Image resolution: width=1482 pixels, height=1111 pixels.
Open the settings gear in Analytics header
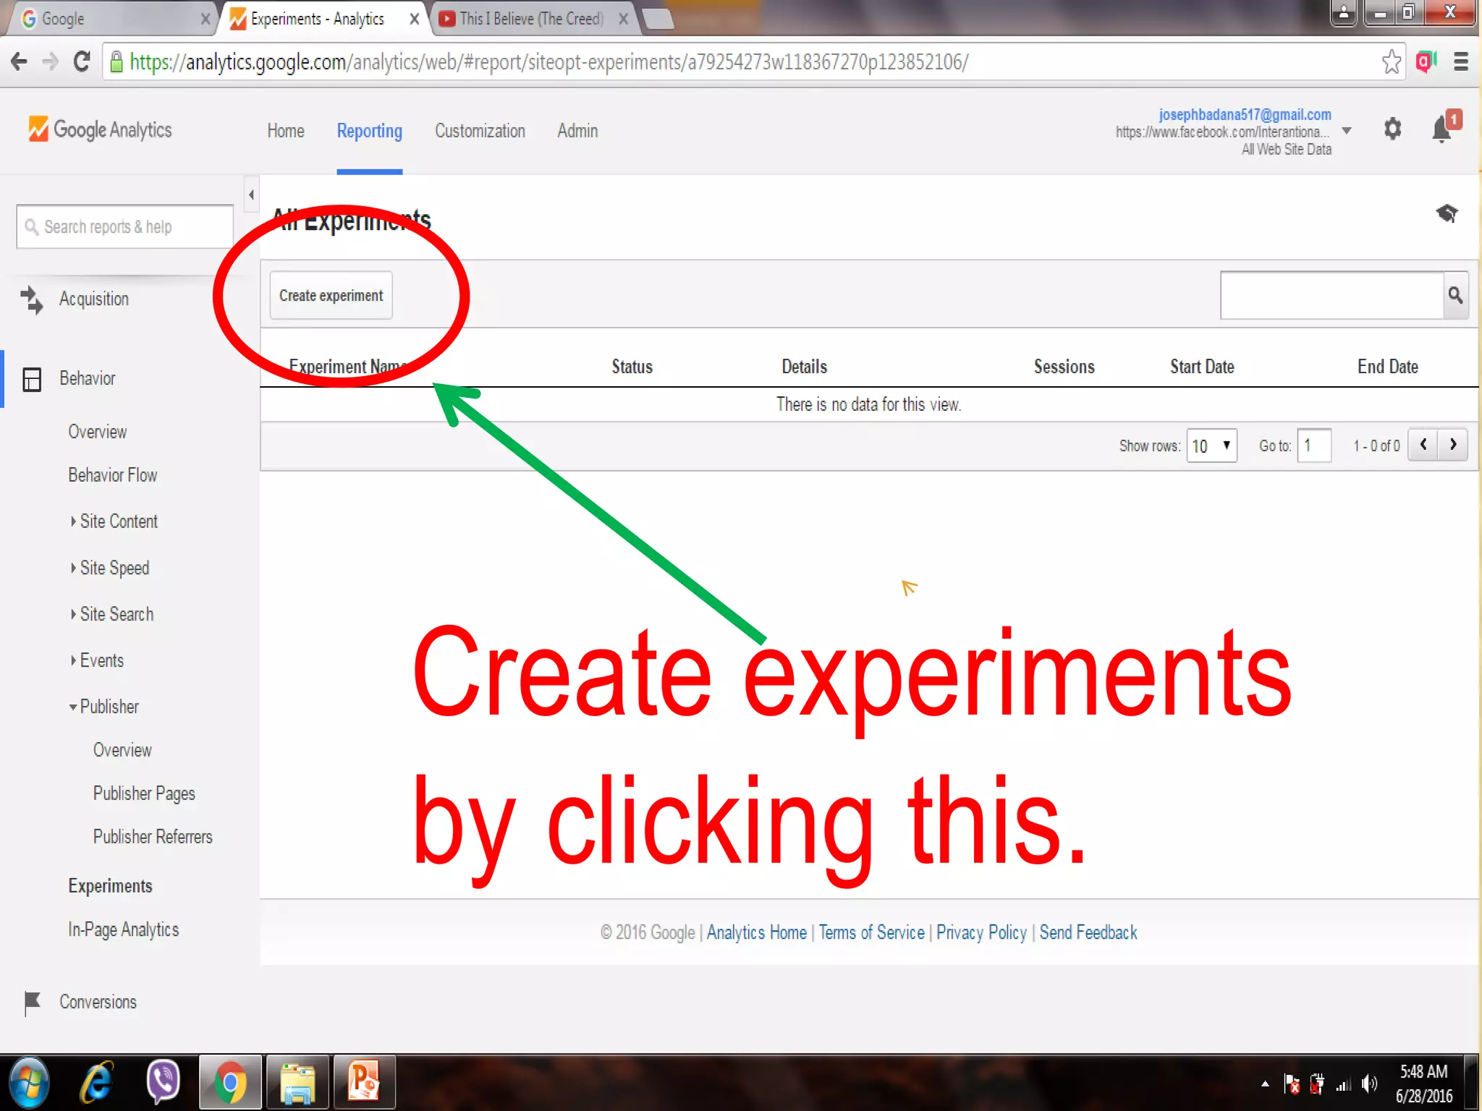click(x=1392, y=129)
